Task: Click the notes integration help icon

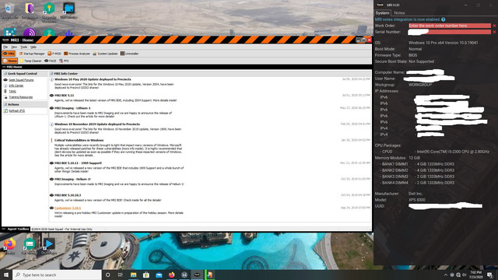Action: click(443, 19)
